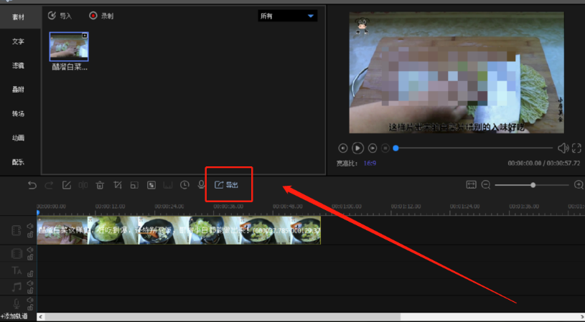The width and height of the screenshot is (585, 322).
Task: Click the timeline horizontal scrollbar
Action: [223, 317]
